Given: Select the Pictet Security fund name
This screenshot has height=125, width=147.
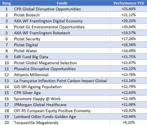Looking at the screenshot, I should point(27,39).
